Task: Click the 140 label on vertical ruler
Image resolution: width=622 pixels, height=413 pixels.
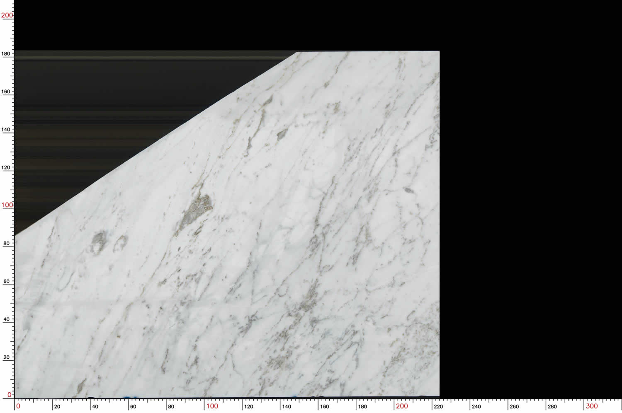Action: pos(6,129)
